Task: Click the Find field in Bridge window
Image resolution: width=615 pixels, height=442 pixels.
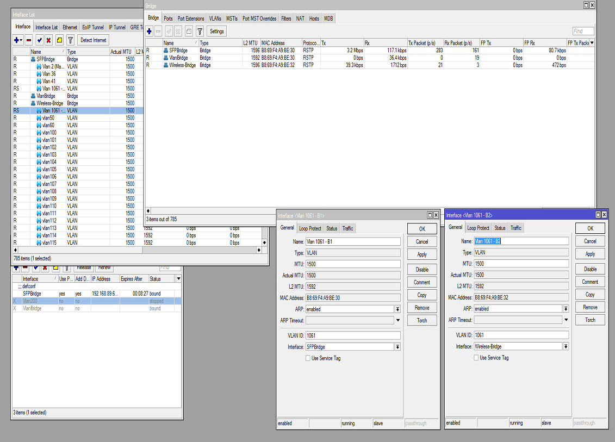Action: [583, 32]
